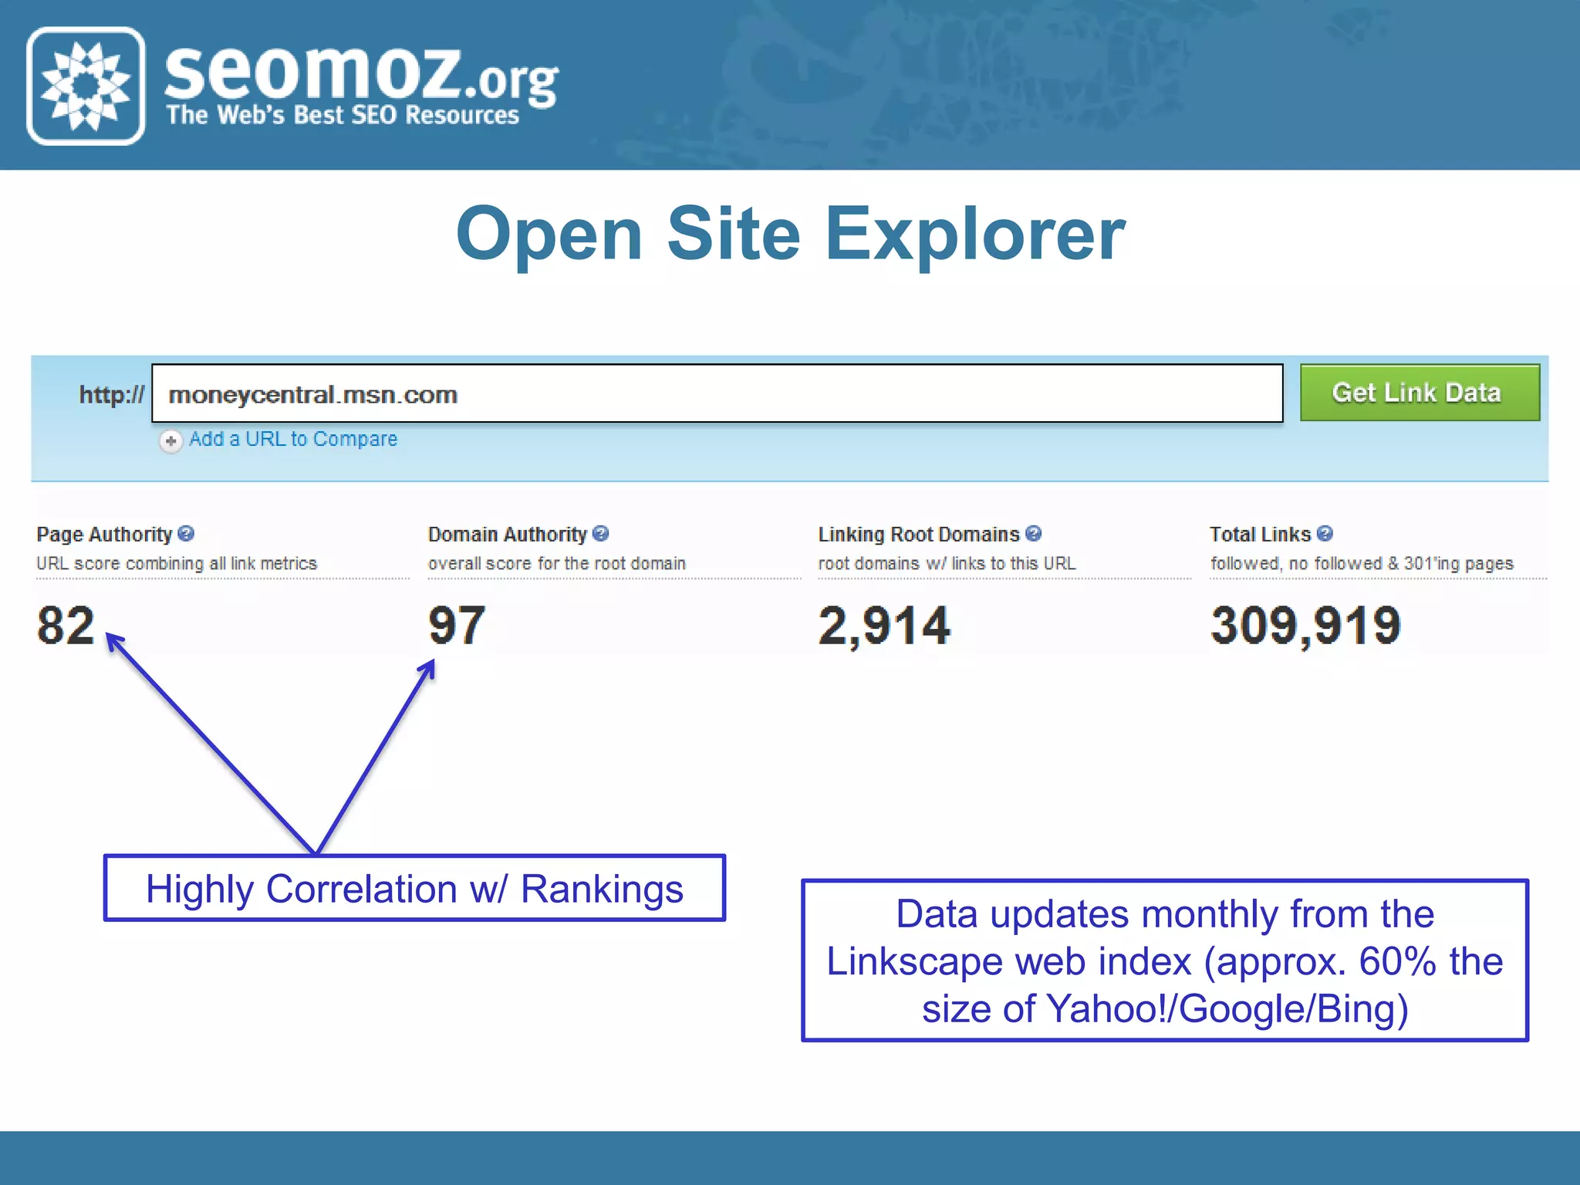Screen dimensions: 1580x1185
Task: Open the Domain Authority help icon
Action: pos(601,534)
